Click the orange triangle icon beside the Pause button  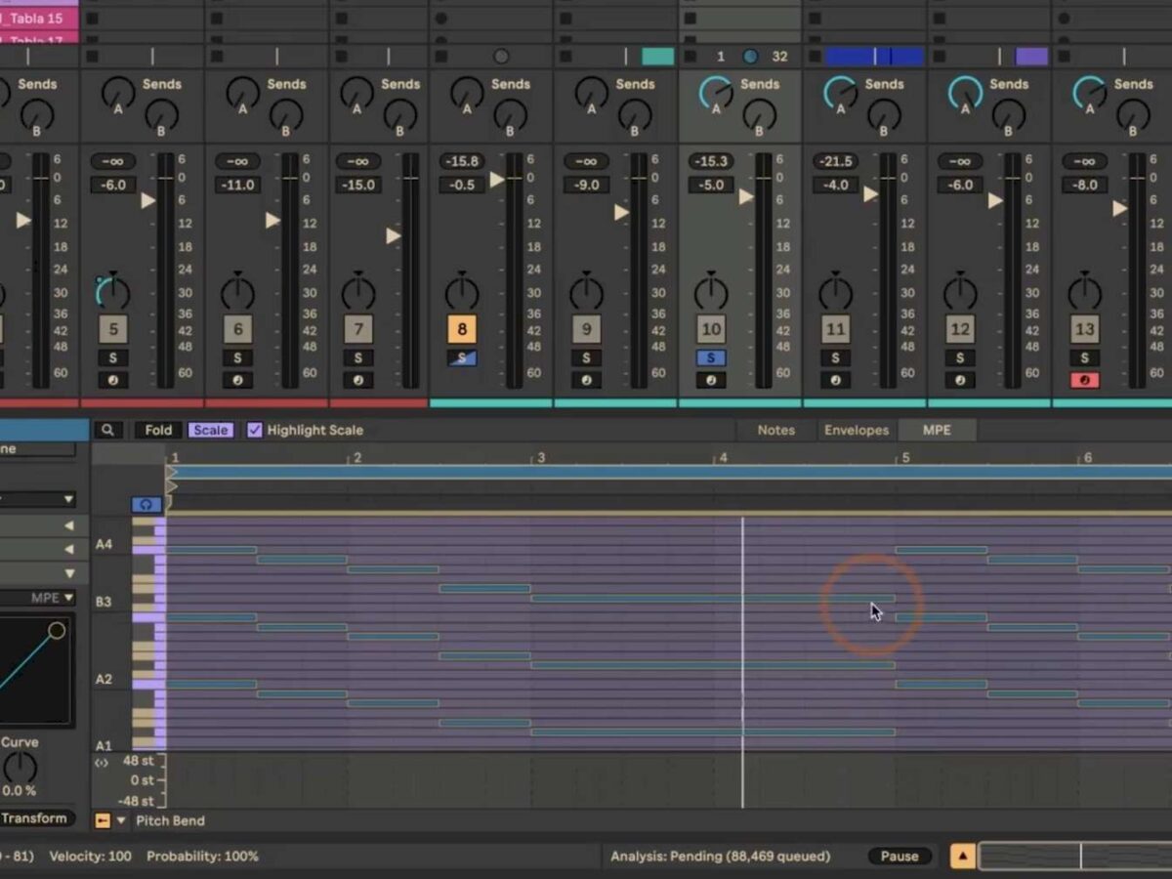tap(962, 857)
